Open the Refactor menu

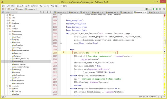click(x=34, y=6)
